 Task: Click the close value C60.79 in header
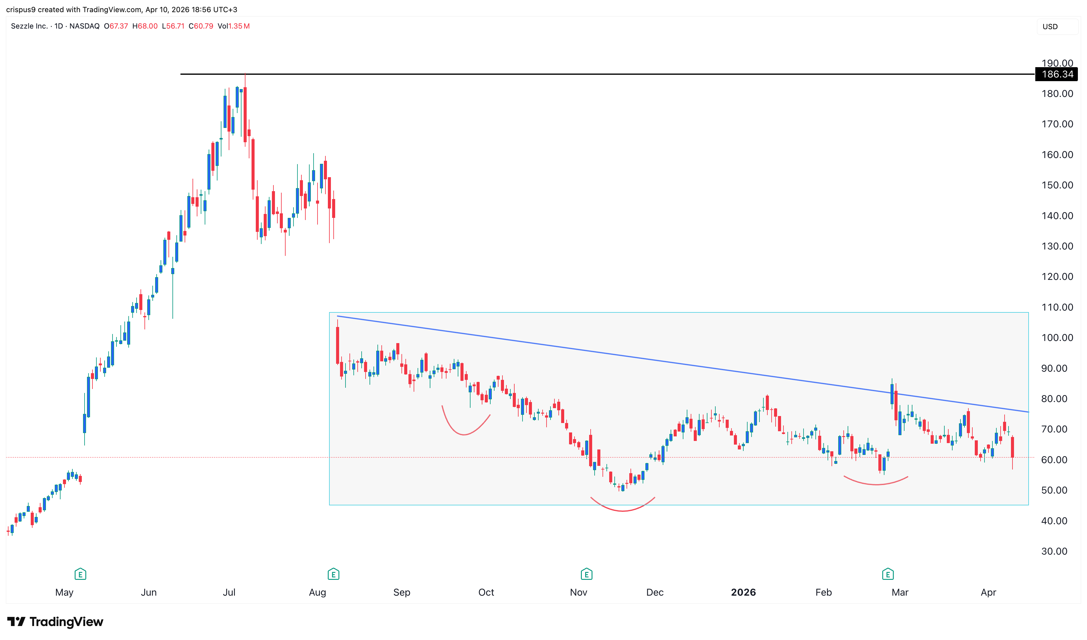coord(201,26)
